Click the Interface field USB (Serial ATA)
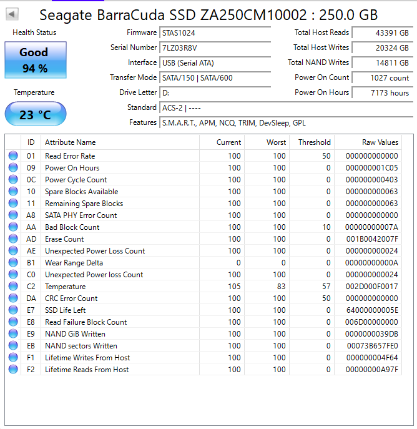 pos(215,63)
